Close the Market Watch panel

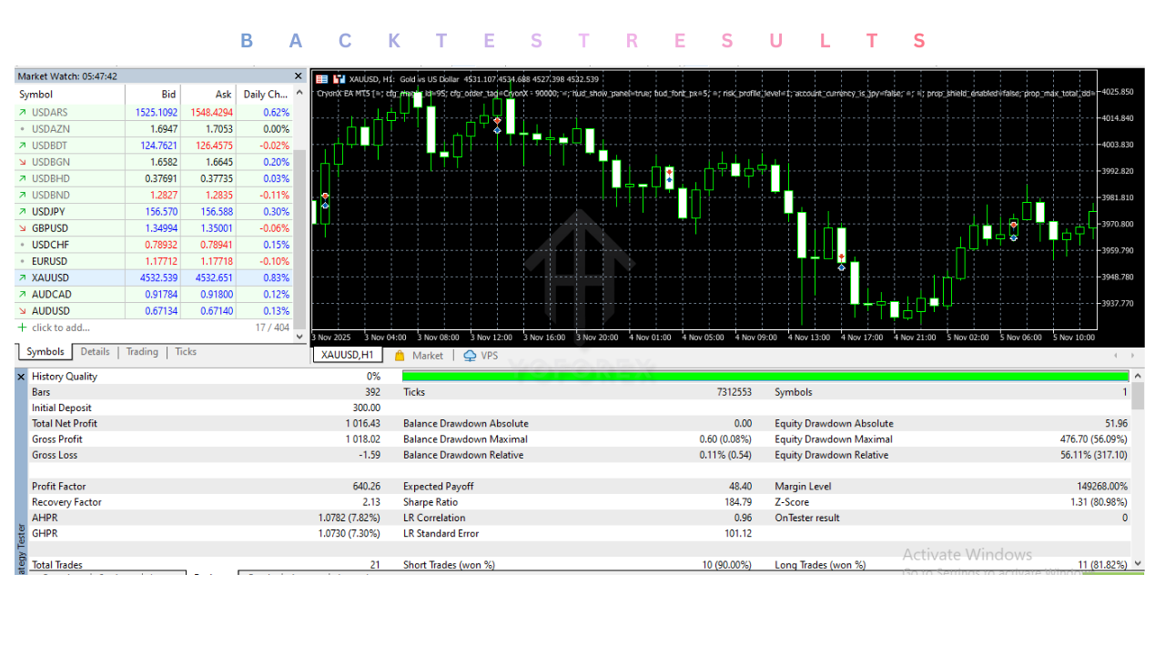298,76
